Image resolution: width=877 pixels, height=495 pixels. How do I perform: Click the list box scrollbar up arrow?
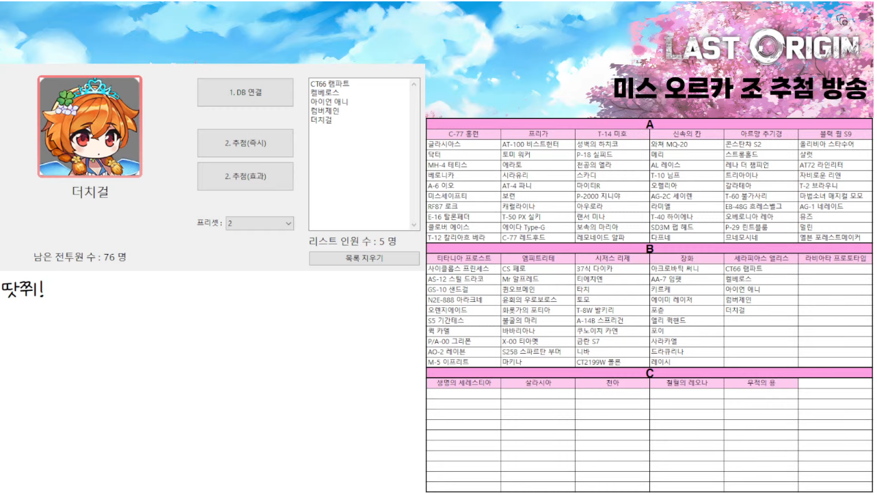coord(414,84)
